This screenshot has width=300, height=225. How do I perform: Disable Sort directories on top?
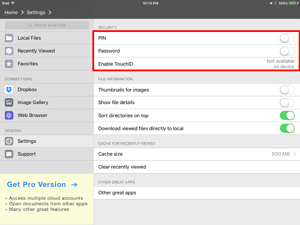click(287, 115)
